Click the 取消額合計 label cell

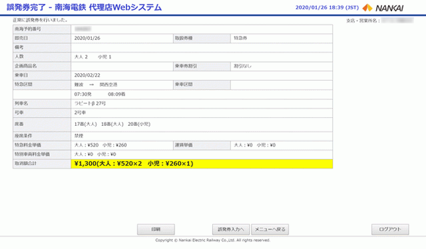point(42,164)
